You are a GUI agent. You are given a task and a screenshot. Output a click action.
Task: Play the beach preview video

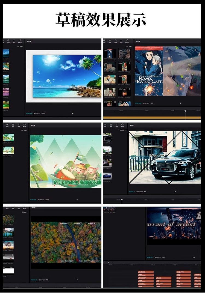click(73, 113)
